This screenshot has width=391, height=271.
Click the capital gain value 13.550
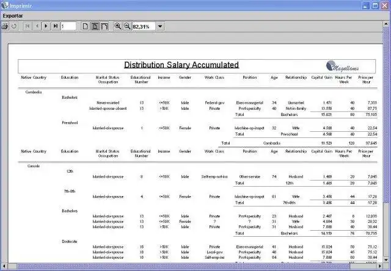327,109
